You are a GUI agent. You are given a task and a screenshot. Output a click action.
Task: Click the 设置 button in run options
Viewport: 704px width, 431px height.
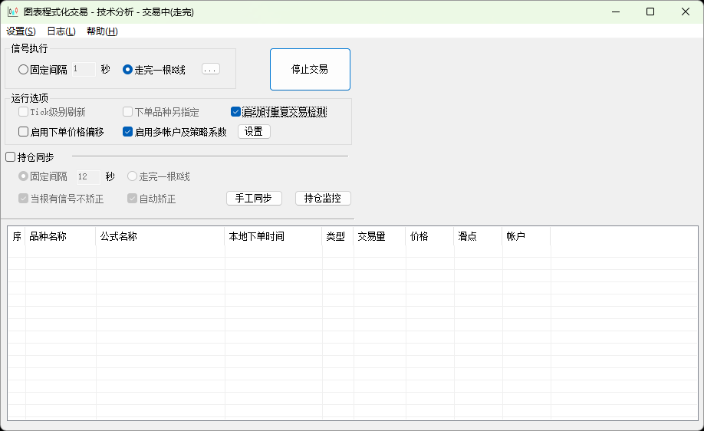[x=254, y=132]
